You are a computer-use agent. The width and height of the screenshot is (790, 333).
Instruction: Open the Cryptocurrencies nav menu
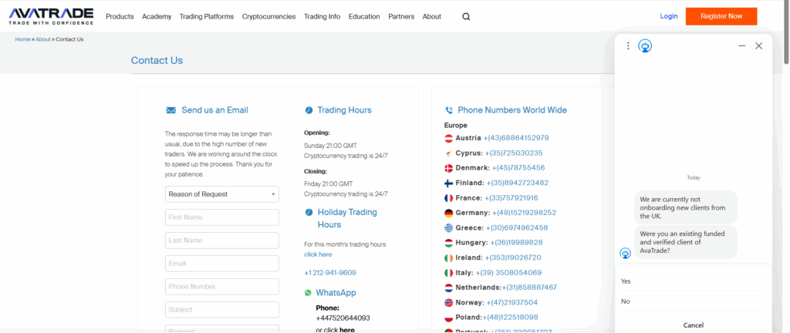(268, 16)
